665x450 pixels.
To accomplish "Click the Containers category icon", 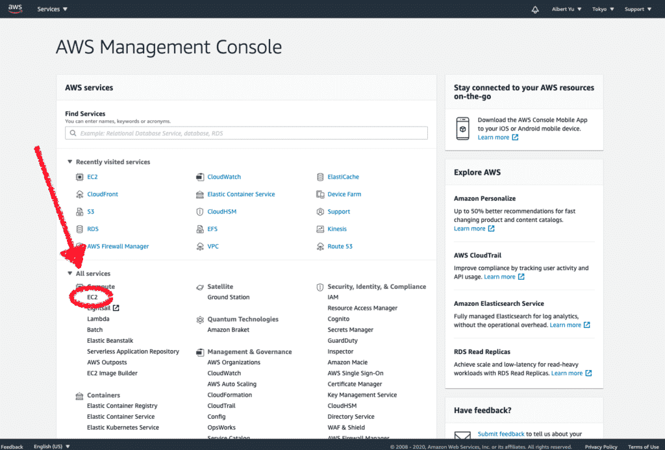I will tap(79, 395).
